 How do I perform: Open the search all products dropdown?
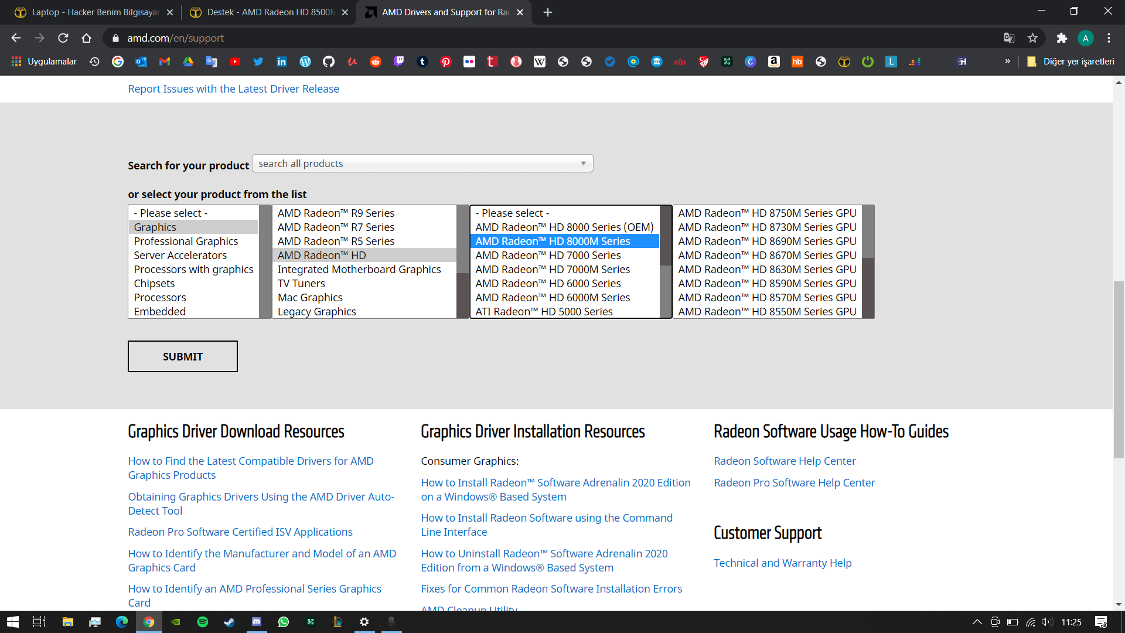tap(422, 164)
